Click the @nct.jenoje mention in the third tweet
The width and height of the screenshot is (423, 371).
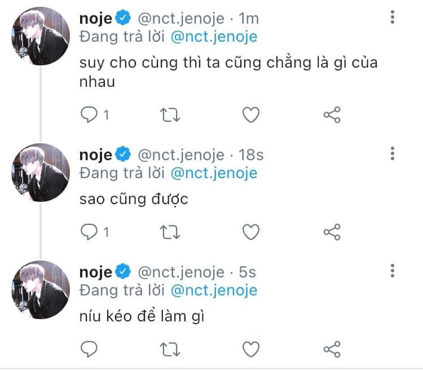click(x=213, y=290)
